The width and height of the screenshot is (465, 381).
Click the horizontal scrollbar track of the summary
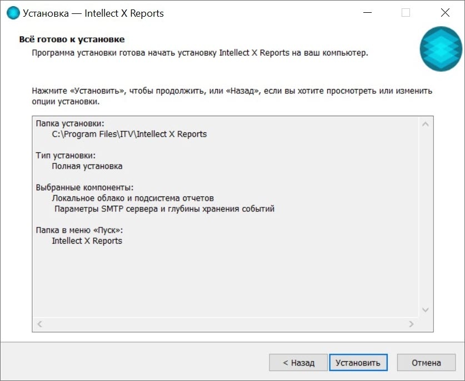(x=225, y=324)
